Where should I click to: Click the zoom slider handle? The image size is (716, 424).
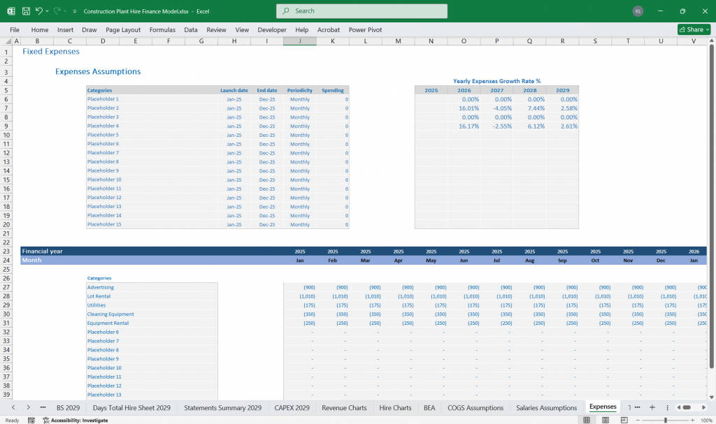pos(665,420)
